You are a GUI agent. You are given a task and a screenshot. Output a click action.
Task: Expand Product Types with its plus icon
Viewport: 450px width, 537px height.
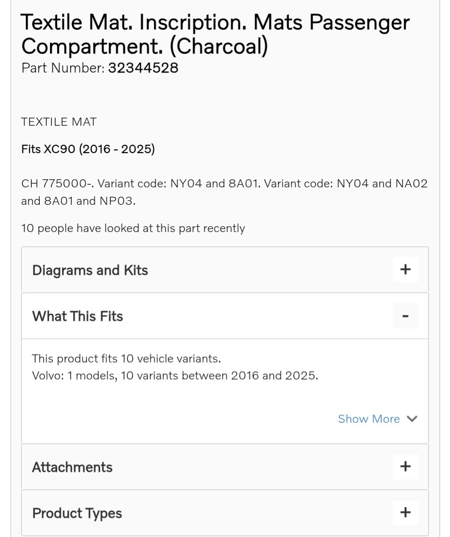point(405,512)
